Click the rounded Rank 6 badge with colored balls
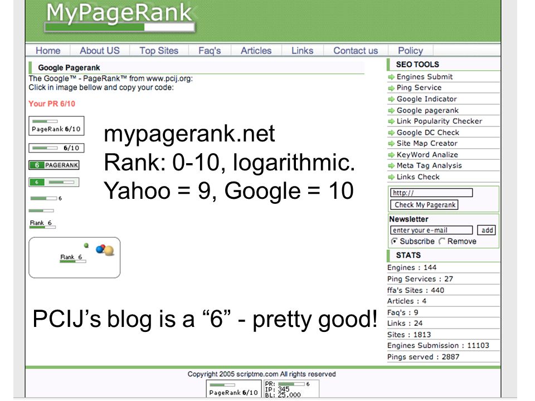The height and width of the screenshot is (401, 535). [74, 257]
